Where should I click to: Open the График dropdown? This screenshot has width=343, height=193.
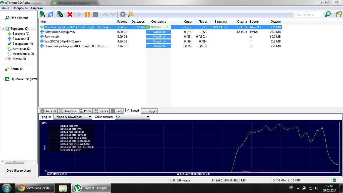click(73, 117)
